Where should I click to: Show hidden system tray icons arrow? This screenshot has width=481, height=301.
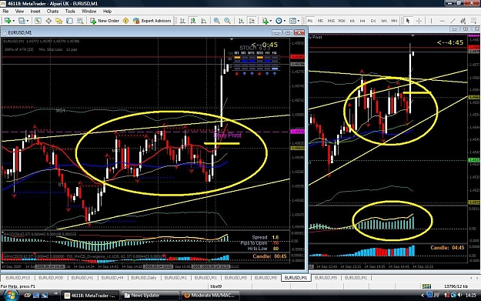[x=423, y=296]
